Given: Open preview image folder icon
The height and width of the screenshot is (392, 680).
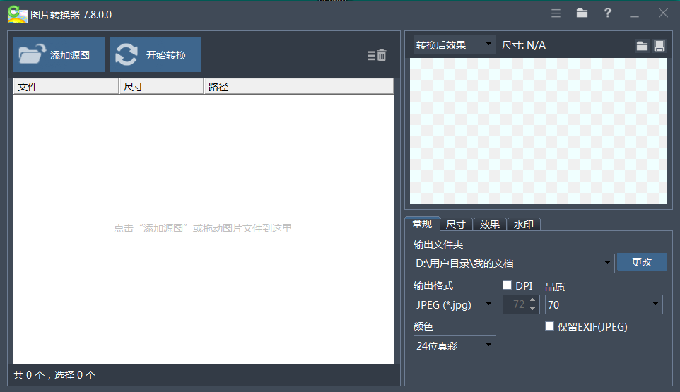Looking at the screenshot, I should [642, 46].
